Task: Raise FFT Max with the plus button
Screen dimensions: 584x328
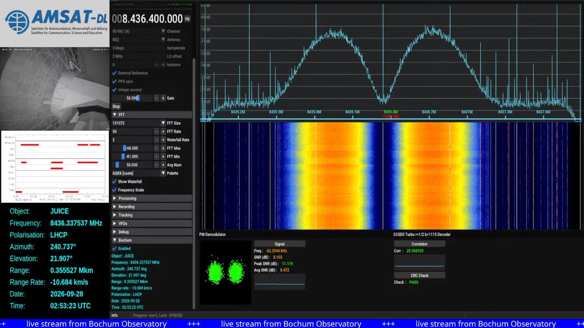Action: (x=163, y=148)
